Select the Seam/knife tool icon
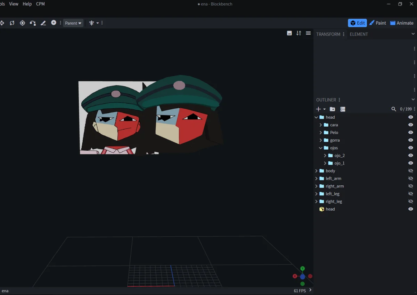417x295 pixels. click(43, 23)
